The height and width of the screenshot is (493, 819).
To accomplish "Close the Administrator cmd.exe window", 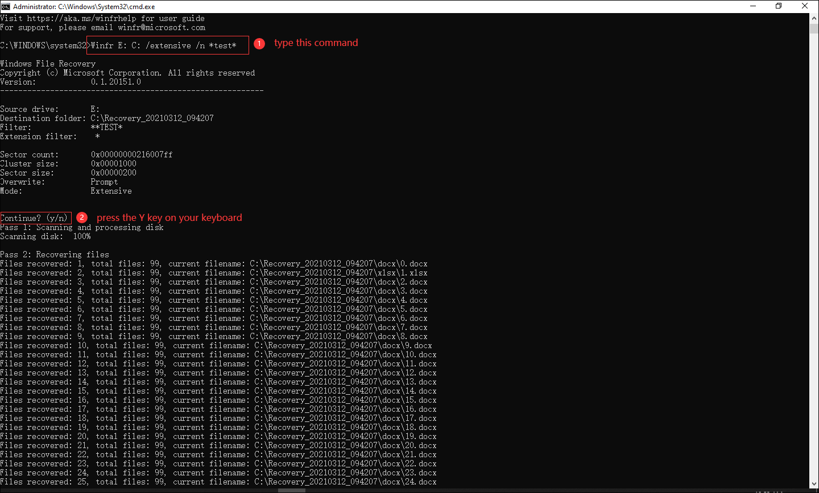I will pyautogui.click(x=805, y=6).
